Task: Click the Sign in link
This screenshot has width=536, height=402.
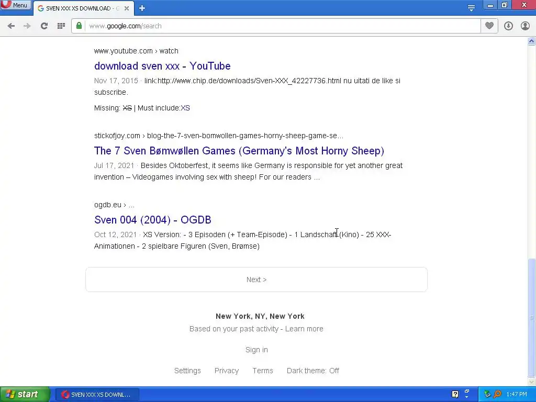Action: point(256,350)
